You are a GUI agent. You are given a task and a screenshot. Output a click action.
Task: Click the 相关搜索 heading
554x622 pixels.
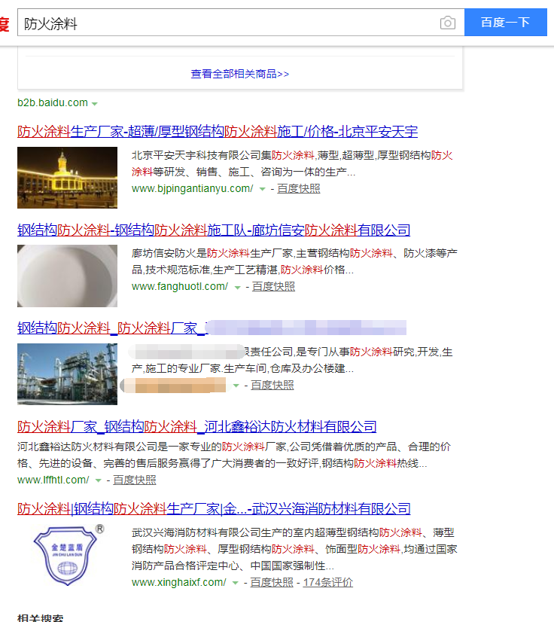coord(41,617)
